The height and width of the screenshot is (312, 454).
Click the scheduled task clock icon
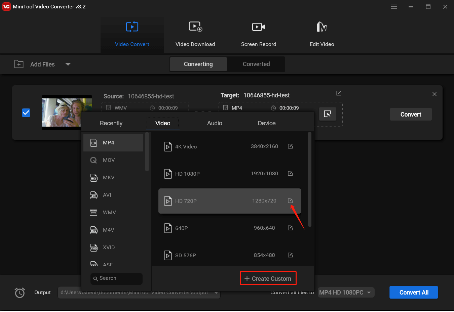point(20,293)
